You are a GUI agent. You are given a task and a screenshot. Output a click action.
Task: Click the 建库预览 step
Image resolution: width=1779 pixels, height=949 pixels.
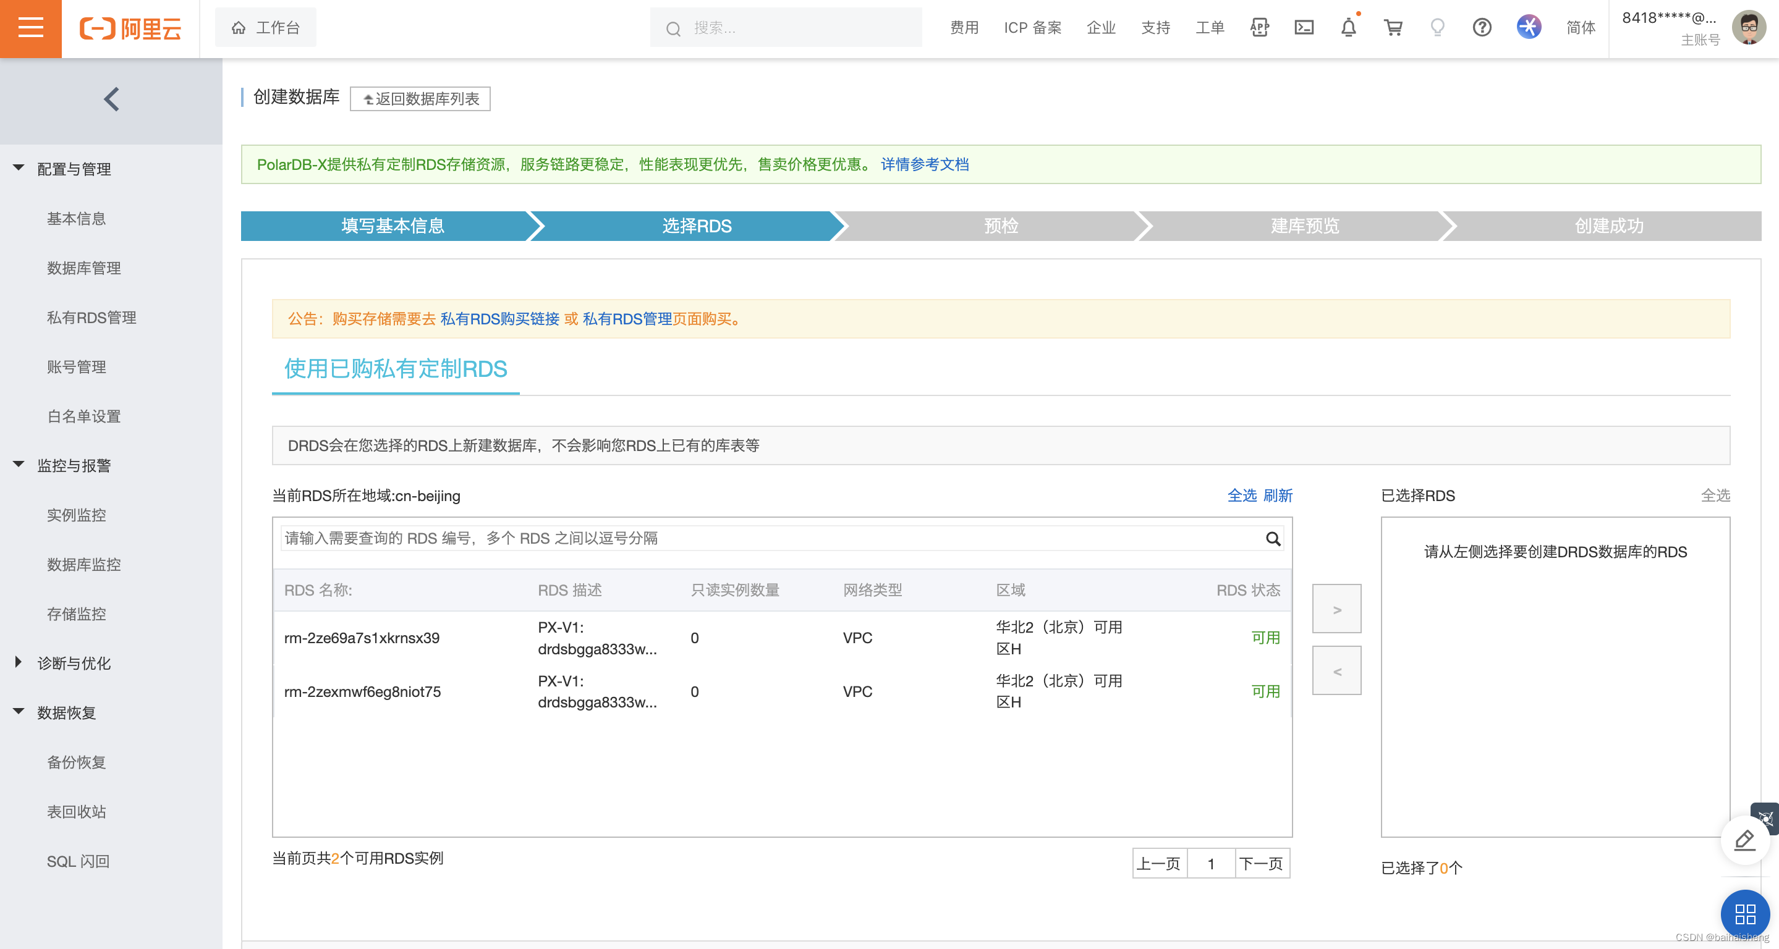tap(1304, 226)
